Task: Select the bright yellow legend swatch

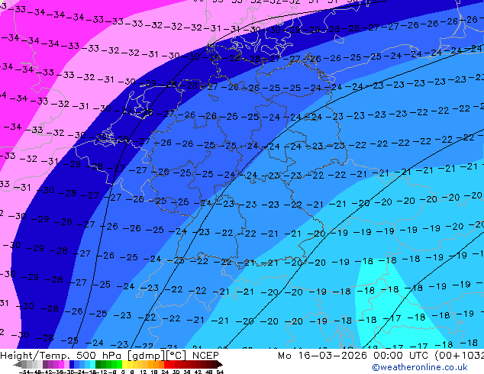Action: (x=124, y=364)
